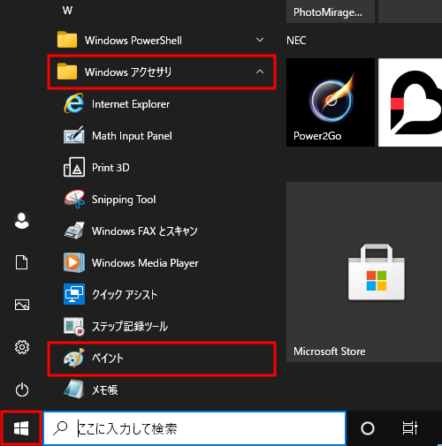Click the W letter group header

[x=67, y=11]
